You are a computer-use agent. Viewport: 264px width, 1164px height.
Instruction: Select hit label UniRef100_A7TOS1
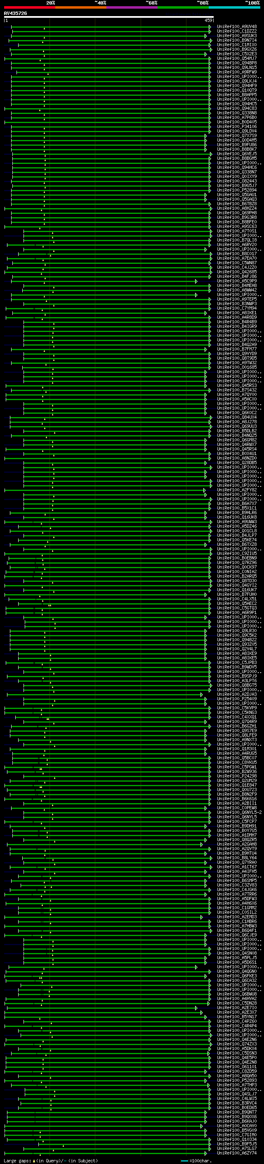[x=237, y=231]
